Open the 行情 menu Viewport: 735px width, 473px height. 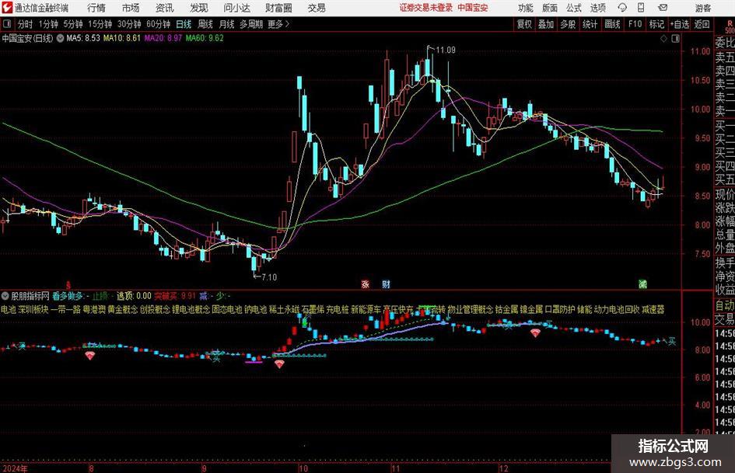coord(96,8)
